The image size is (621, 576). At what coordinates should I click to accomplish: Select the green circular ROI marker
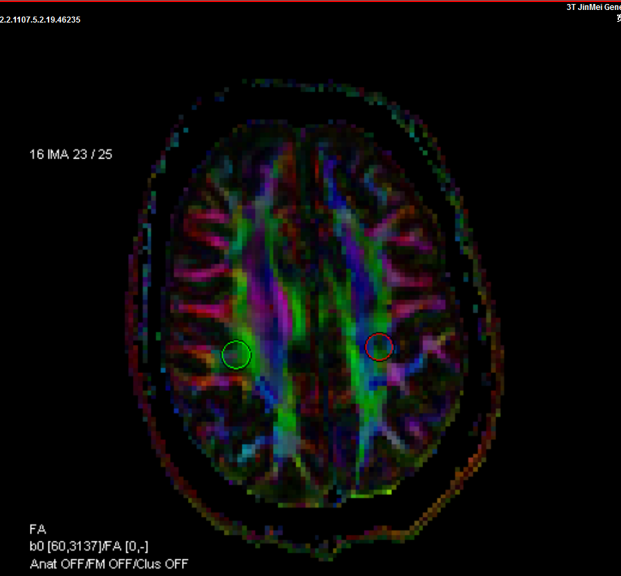click(236, 354)
